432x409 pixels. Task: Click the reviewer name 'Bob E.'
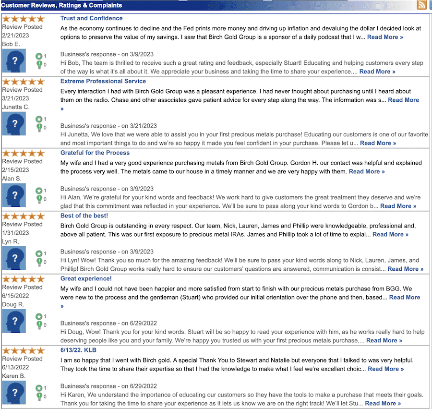[x=11, y=44]
